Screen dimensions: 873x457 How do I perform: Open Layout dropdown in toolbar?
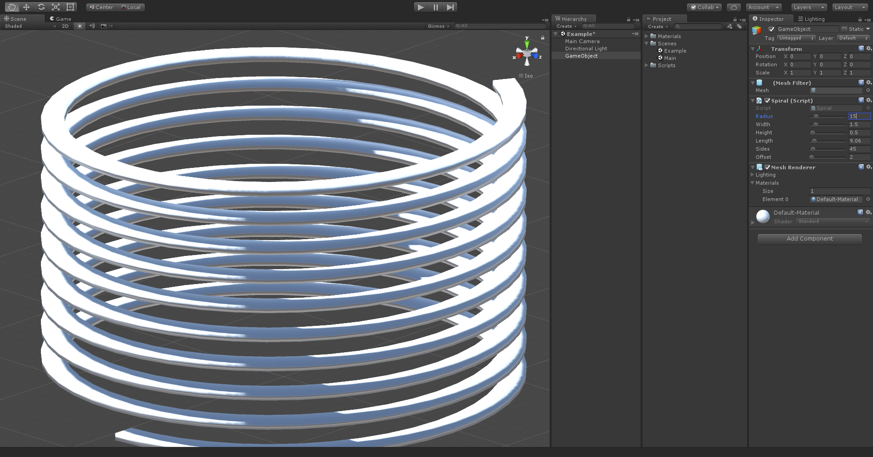click(850, 7)
